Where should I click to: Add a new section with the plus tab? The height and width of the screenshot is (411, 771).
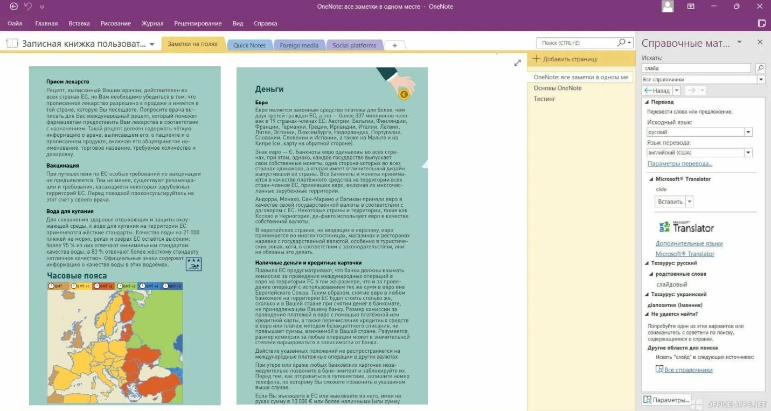point(394,45)
